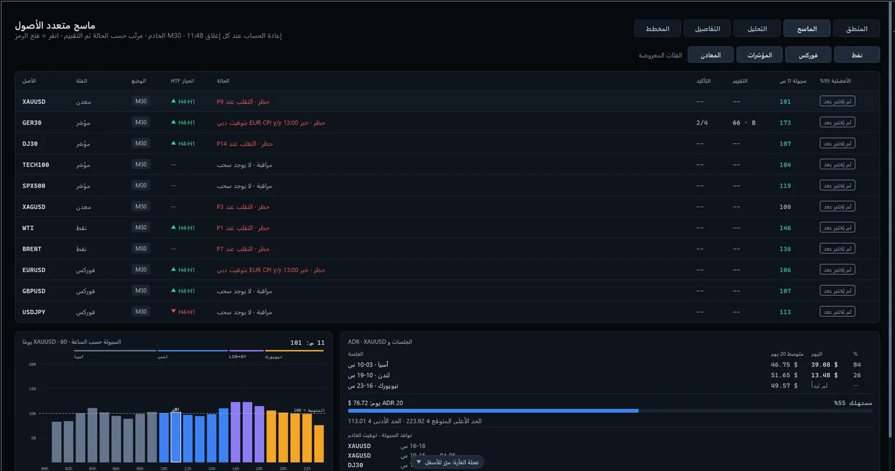Viewport: 895px width, 471px height.
Task: Click the green HTF arrow in GER30 row
Action: (173, 122)
